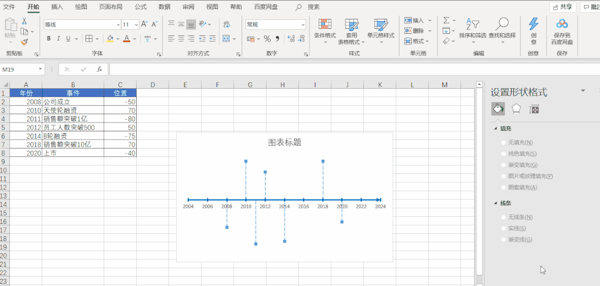Click the 创意 lightning icon
The image size is (600, 286).
tap(533, 24)
